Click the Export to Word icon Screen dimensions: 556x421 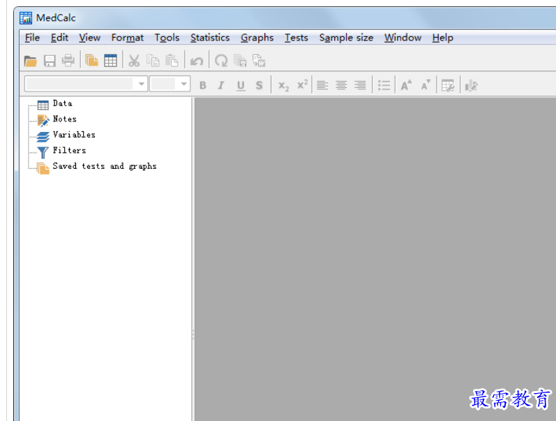pos(259,61)
